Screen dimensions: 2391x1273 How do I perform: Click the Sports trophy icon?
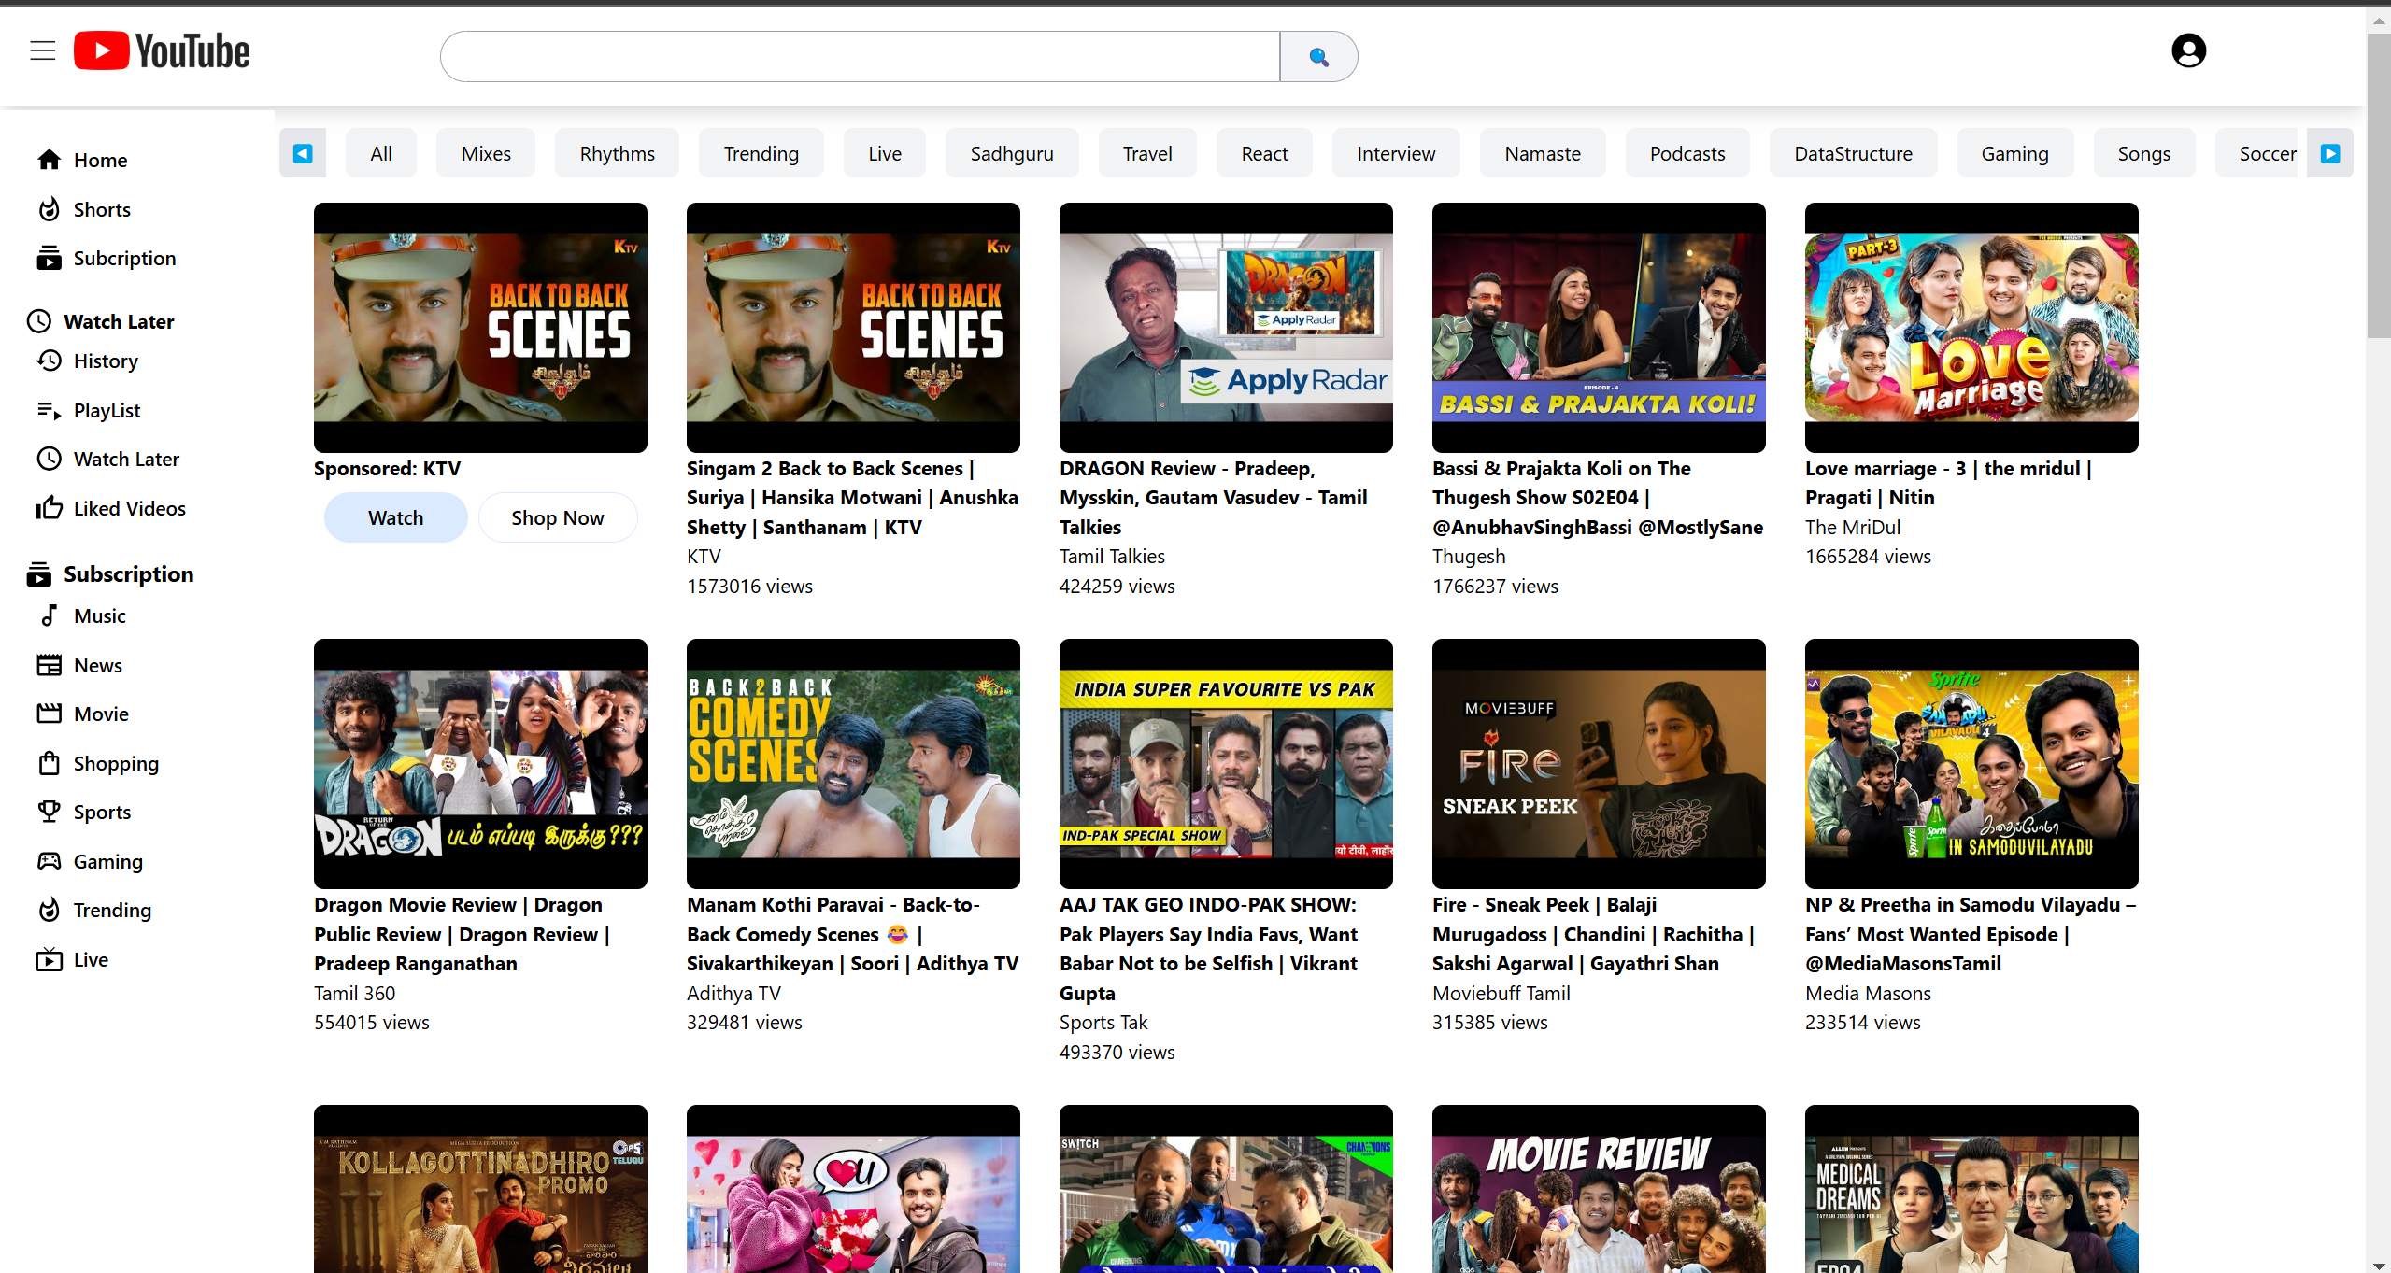coord(50,812)
